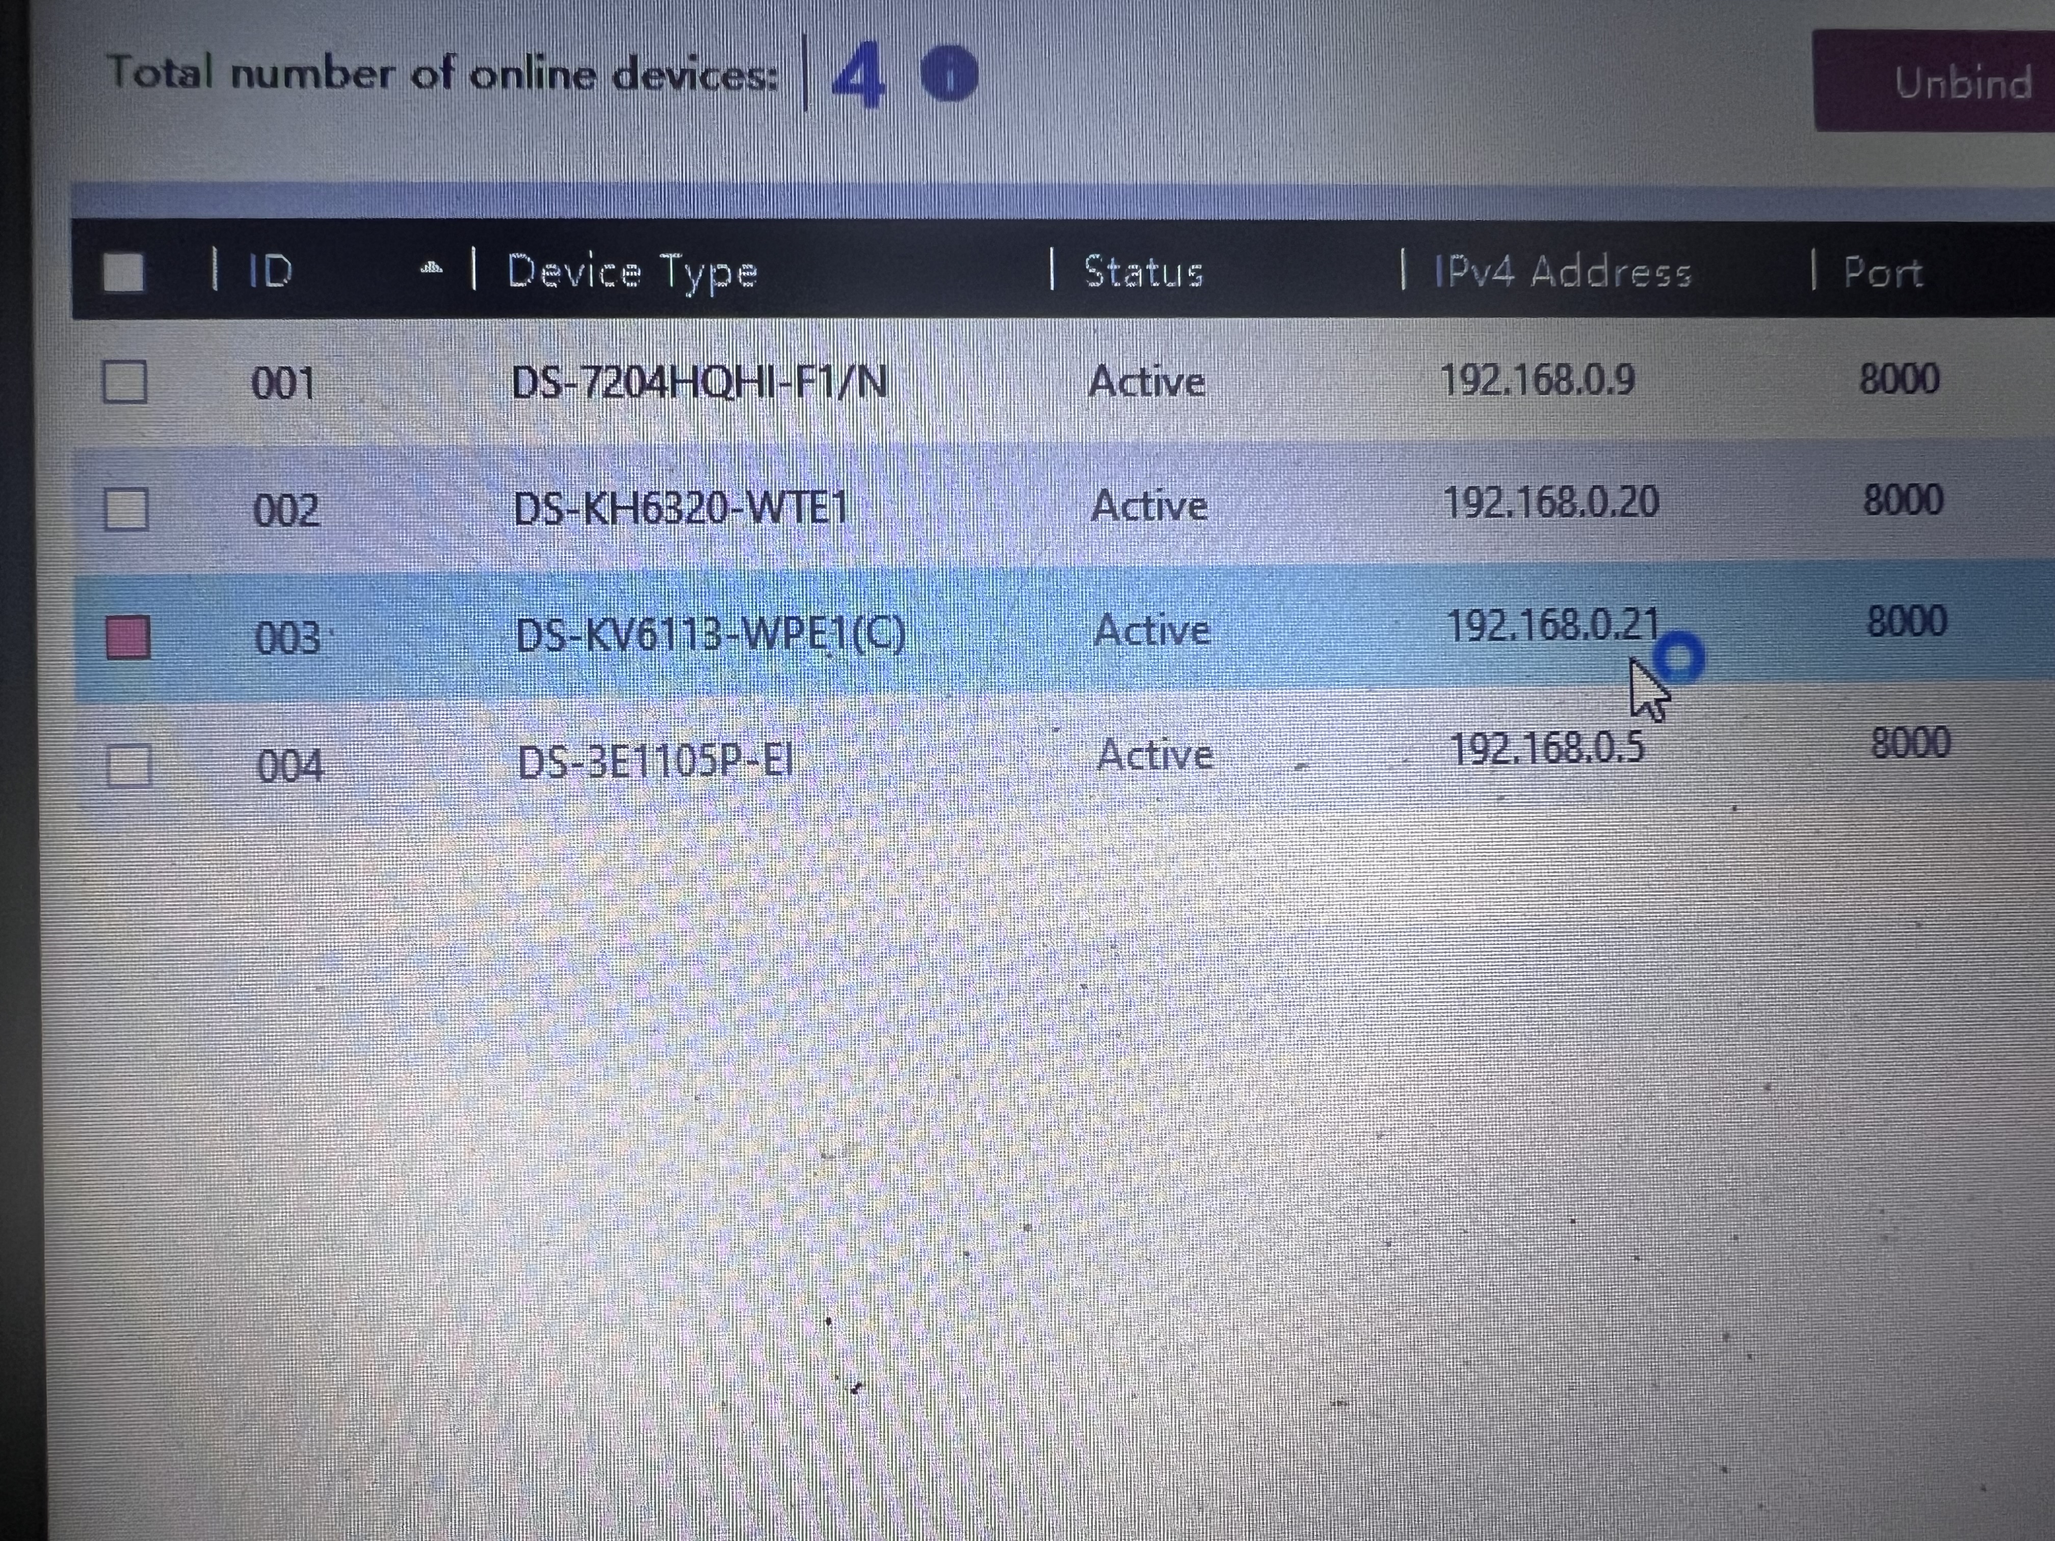Check the box for device 004
The image size is (2055, 1541).
point(129,766)
